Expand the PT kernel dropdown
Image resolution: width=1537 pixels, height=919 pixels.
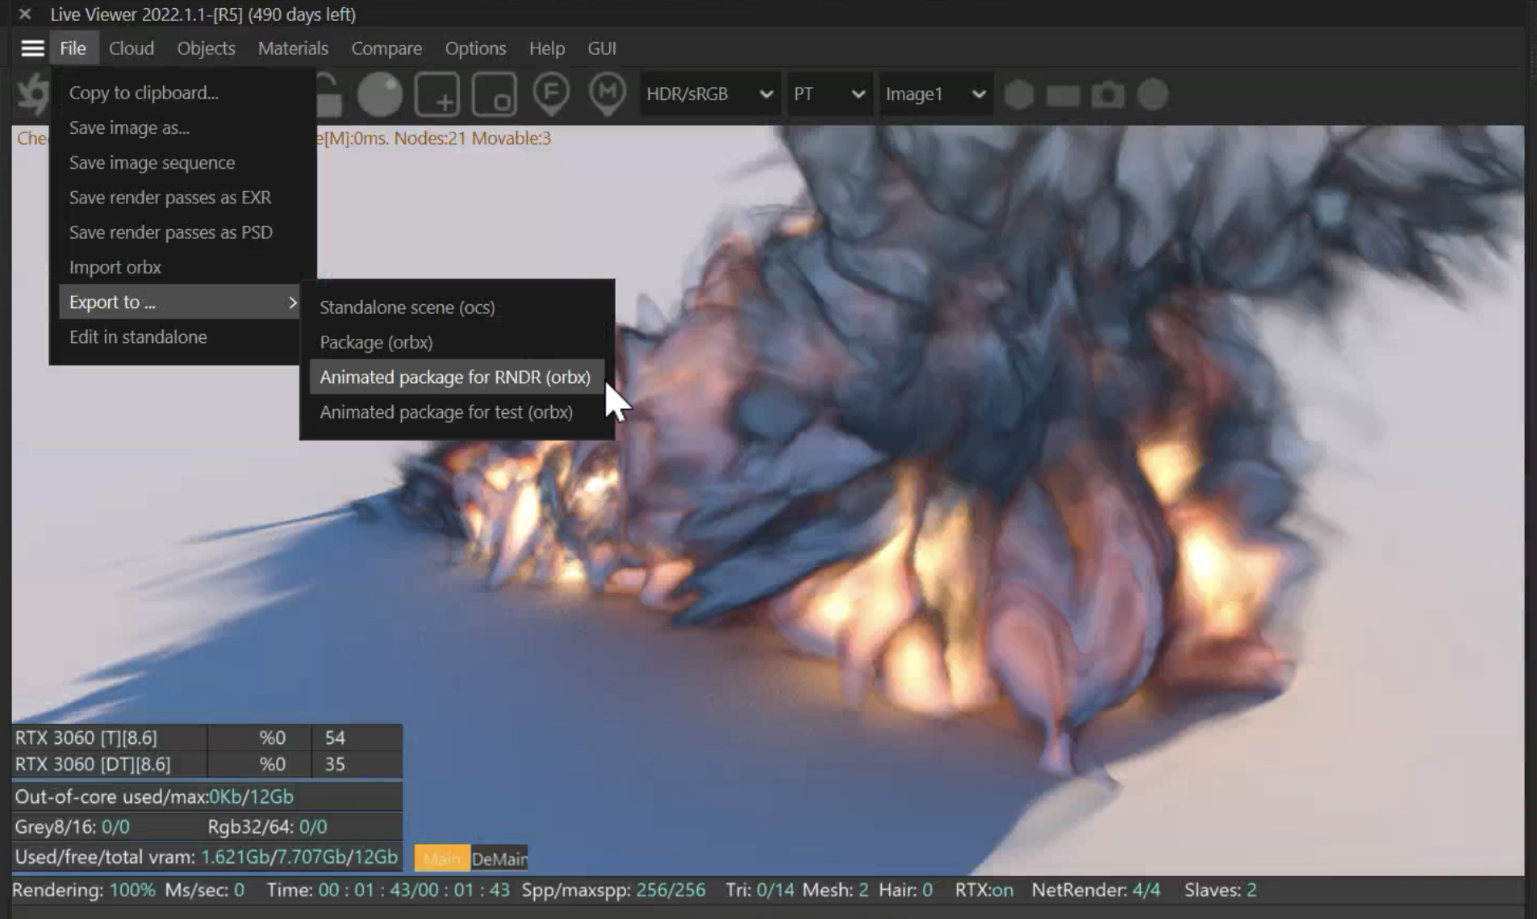pos(829,94)
